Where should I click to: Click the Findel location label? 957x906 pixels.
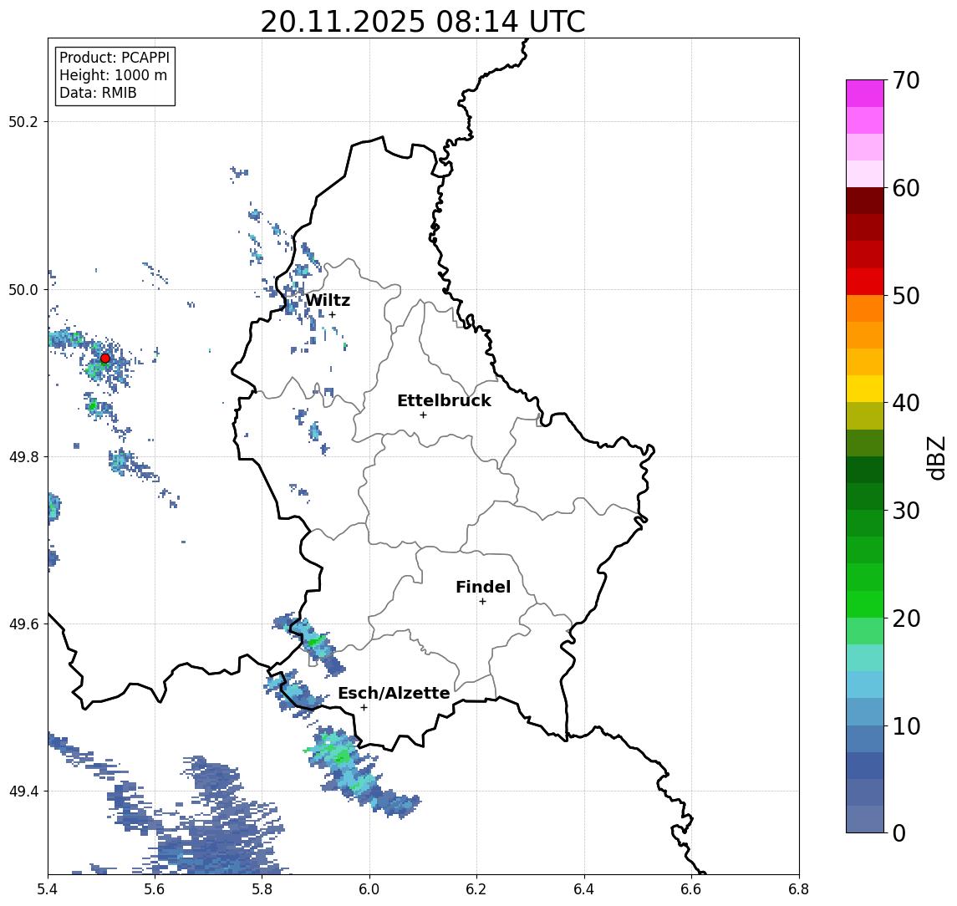(483, 587)
